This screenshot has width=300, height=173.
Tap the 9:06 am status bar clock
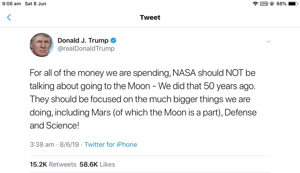click(11, 4)
